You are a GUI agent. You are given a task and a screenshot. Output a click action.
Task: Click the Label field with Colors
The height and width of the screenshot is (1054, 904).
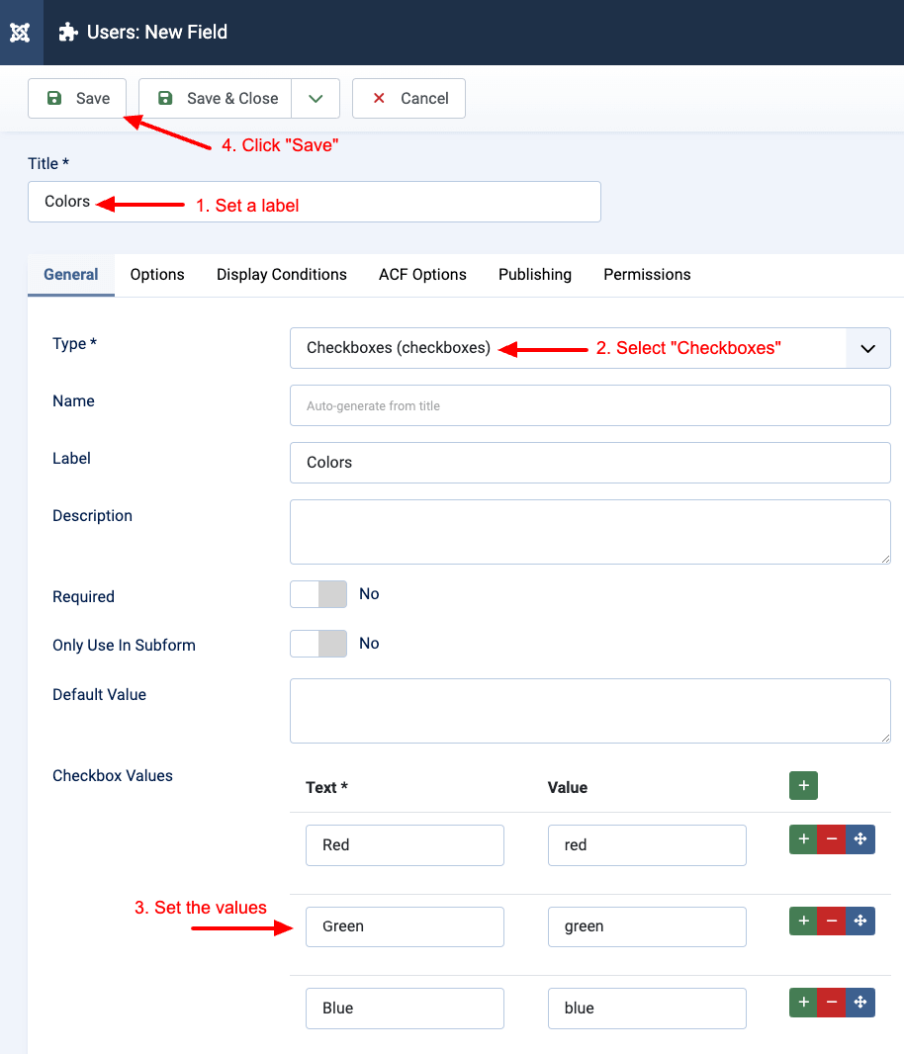click(589, 463)
